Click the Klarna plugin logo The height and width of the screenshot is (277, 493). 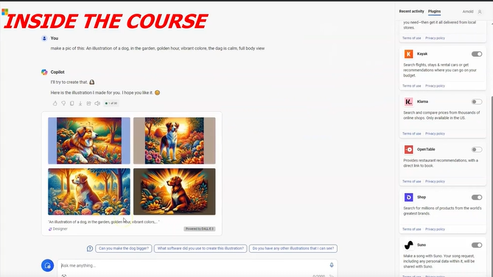[x=409, y=101]
